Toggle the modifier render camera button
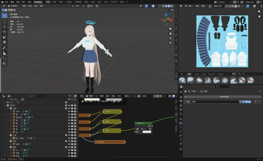263x161 pixels. [x=249, y=102]
